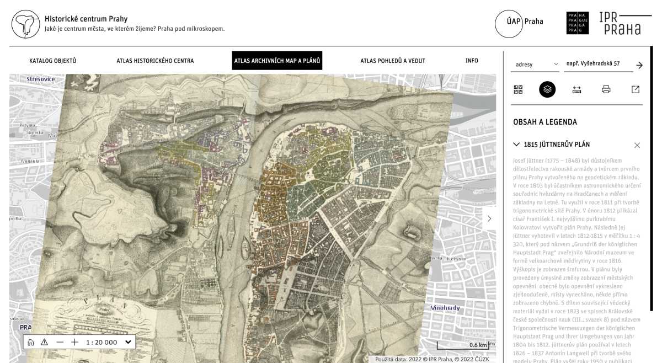Open Atlas pohledů a vedut tab
The width and height of the screenshot is (662, 363).
[x=393, y=61]
